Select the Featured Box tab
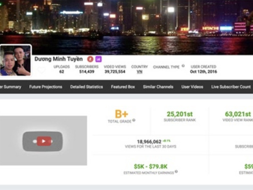 click(x=123, y=87)
